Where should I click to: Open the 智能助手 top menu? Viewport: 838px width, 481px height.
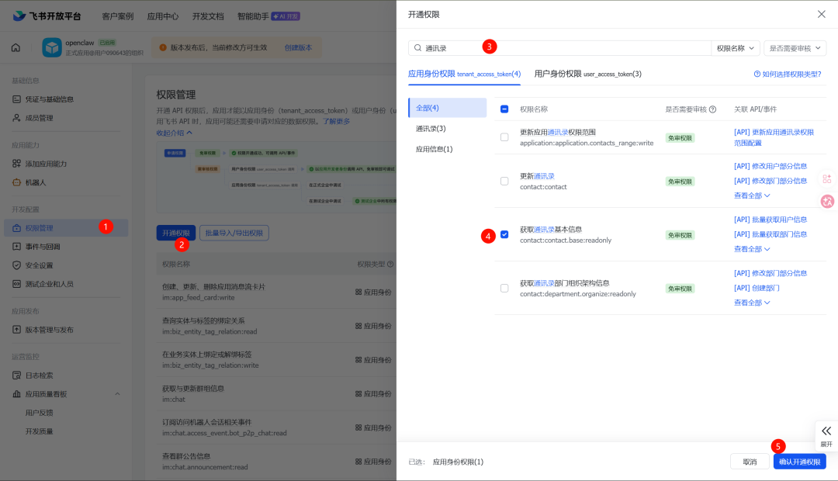[x=253, y=16]
